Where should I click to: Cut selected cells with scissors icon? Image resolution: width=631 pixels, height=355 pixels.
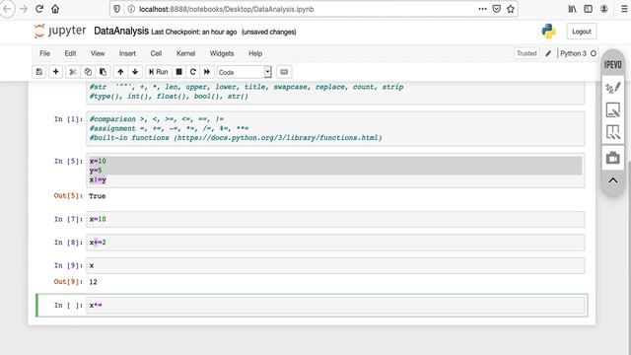(x=73, y=72)
